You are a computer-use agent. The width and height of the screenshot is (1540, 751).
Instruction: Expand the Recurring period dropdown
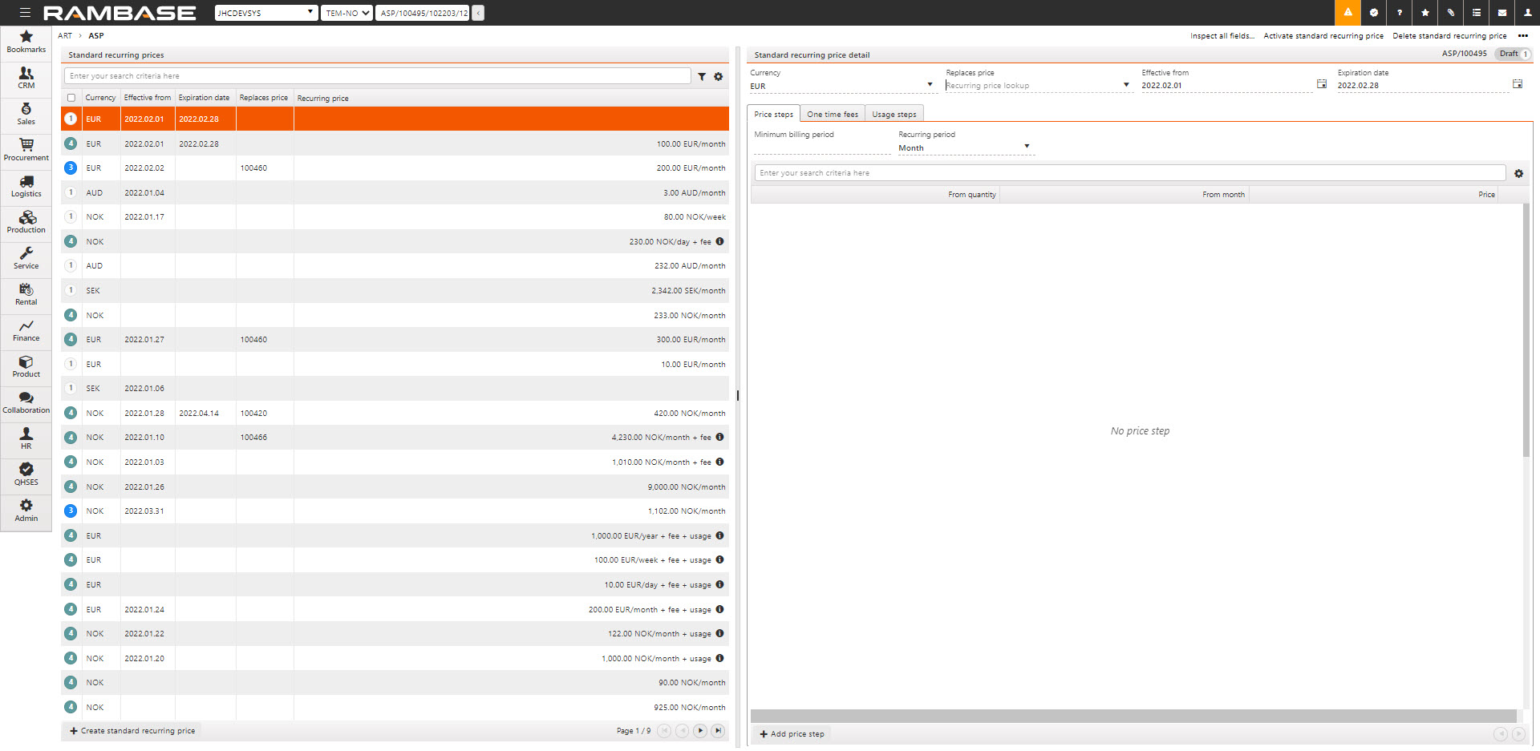(1027, 147)
